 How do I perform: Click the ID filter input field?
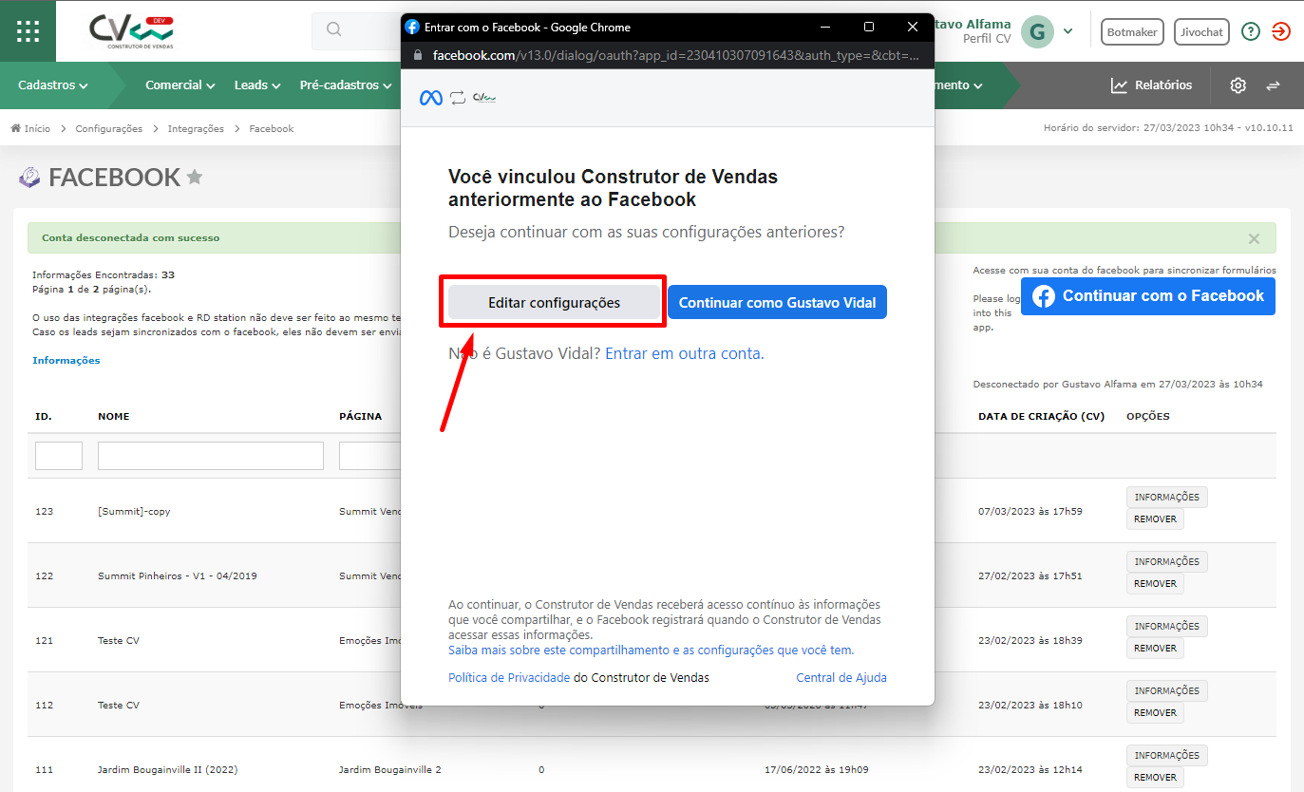point(59,456)
